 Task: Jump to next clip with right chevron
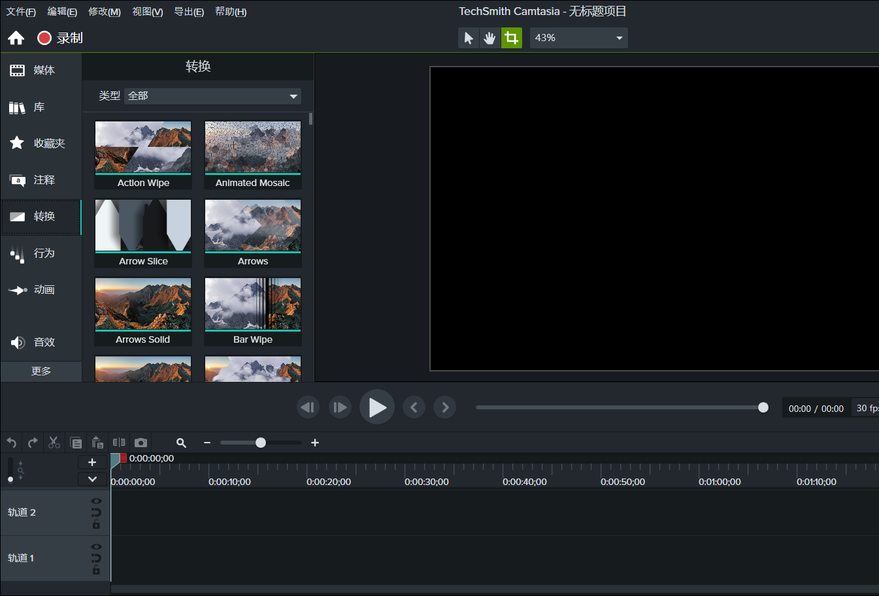445,407
